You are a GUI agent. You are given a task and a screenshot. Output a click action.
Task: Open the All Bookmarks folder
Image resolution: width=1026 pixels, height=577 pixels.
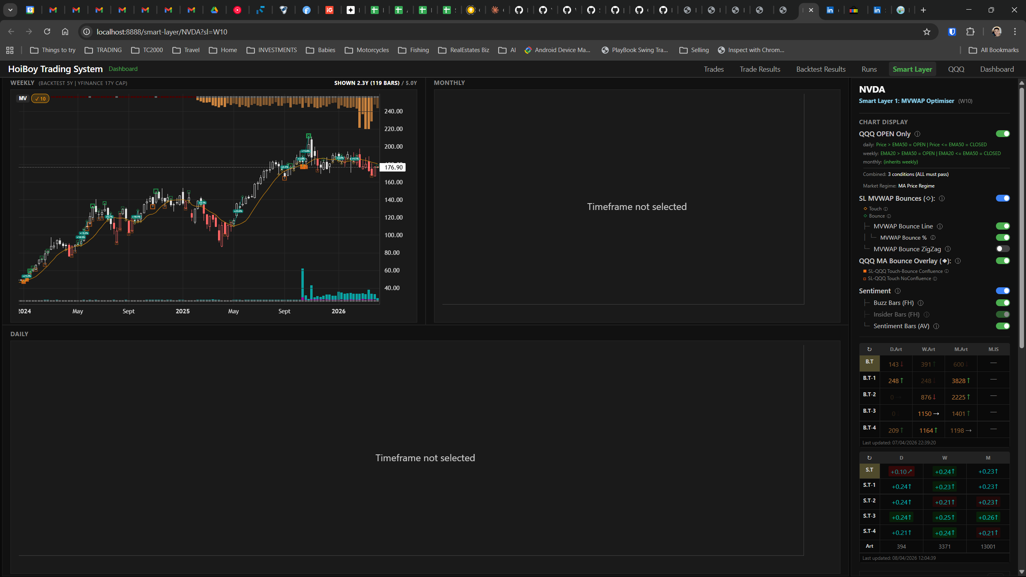click(x=994, y=50)
